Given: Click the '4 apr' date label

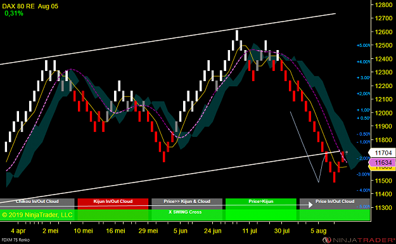Looking at the screenshot, I should pos(18,231).
